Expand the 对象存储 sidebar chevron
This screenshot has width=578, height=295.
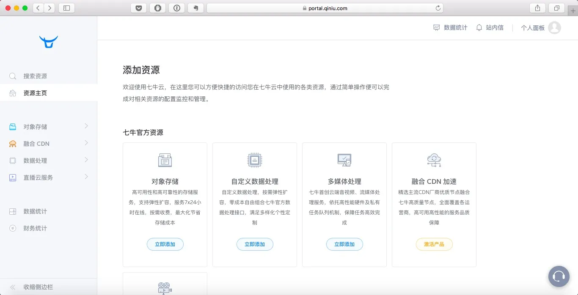[86, 126]
